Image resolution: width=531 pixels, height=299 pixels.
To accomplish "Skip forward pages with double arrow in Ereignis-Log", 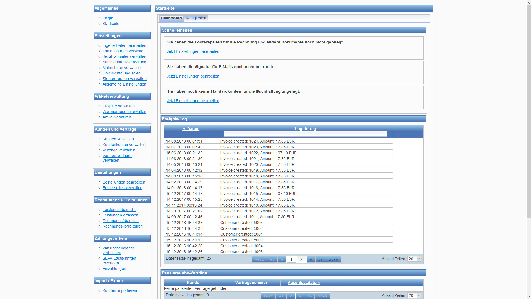I will click(x=320, y=259).
